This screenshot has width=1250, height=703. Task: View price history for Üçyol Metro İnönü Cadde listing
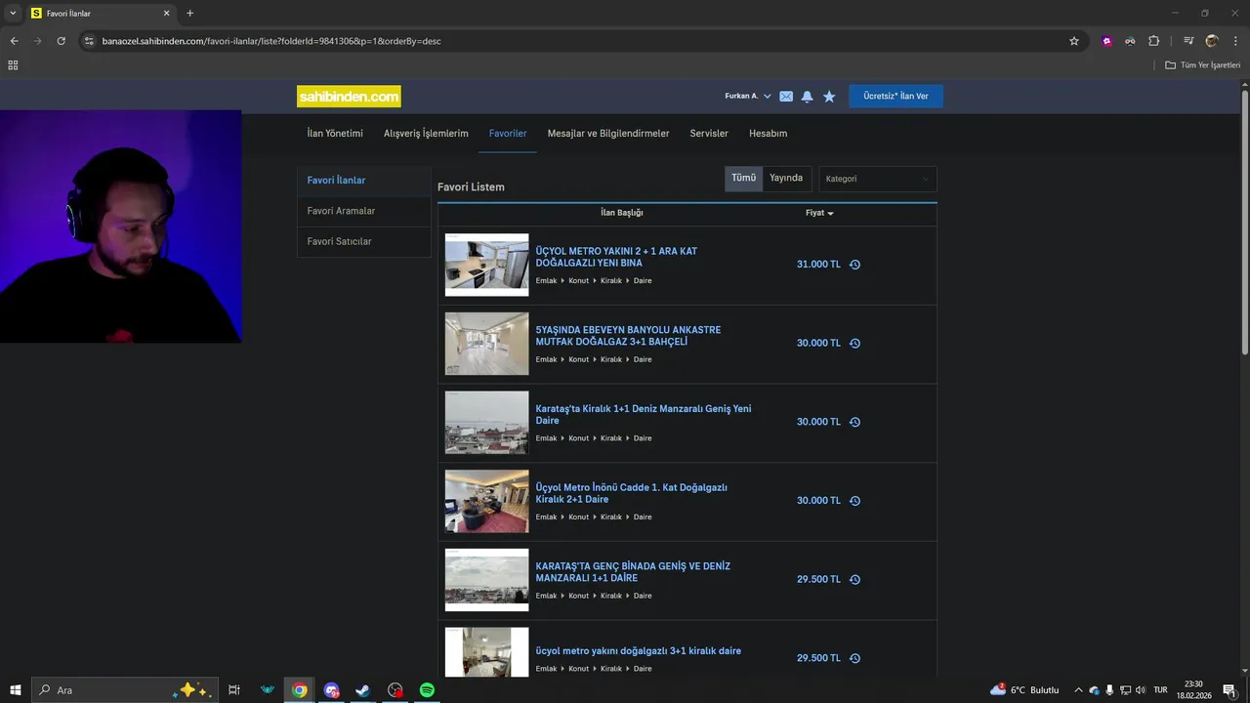click(854, 501)
